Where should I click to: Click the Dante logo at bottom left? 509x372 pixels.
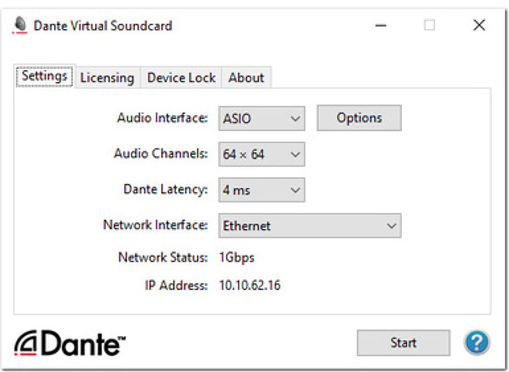(70, 344)
